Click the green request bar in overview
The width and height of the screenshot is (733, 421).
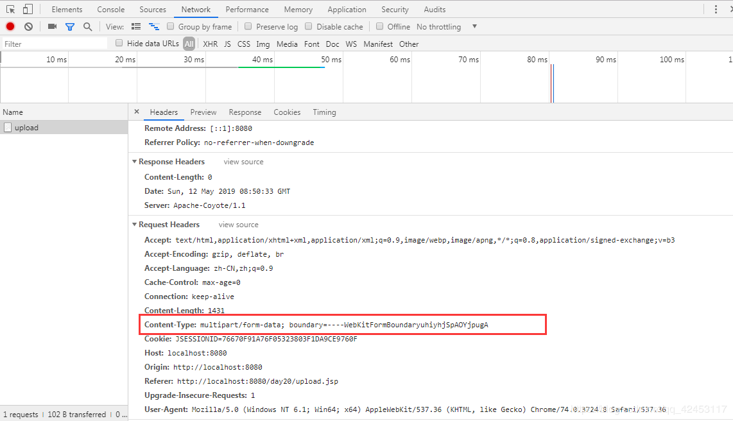point(281,67)
